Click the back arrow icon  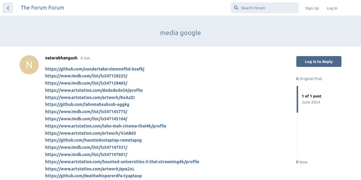click(8, 8)
